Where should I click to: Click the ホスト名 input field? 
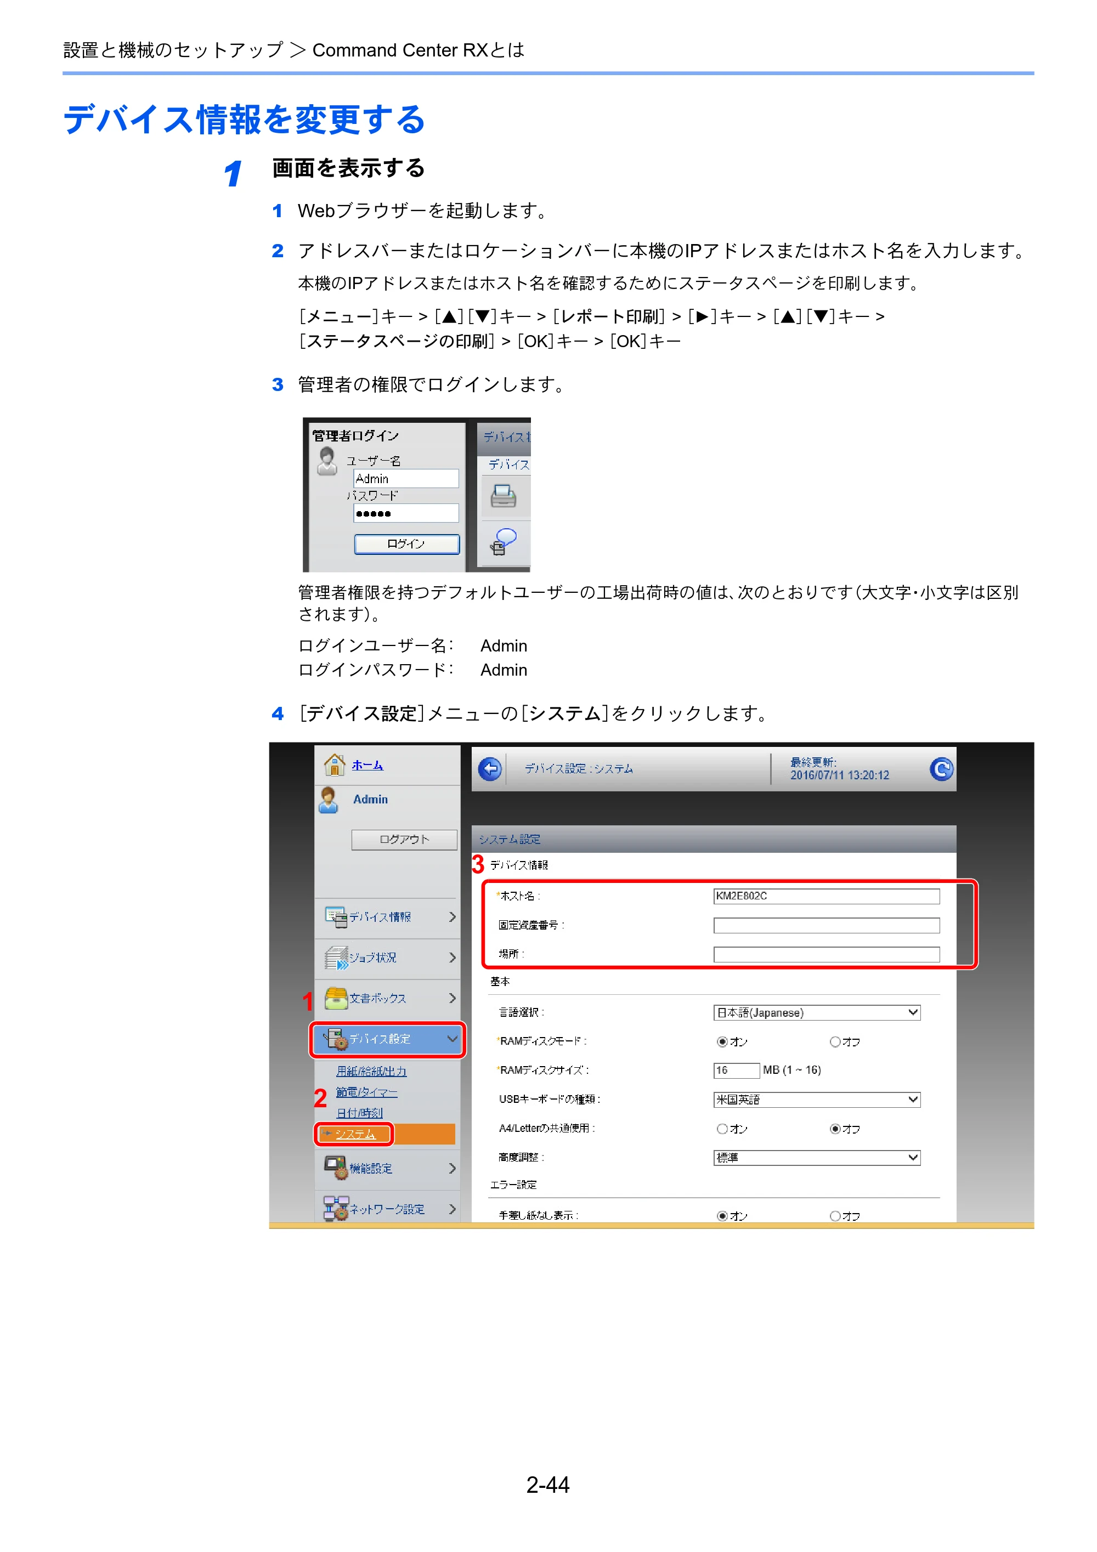[827, 896]
